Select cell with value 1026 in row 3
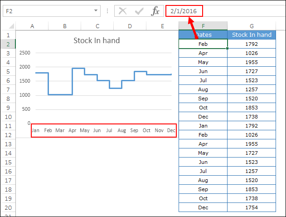This screenshot has width=286, height=217. (252, 53)
